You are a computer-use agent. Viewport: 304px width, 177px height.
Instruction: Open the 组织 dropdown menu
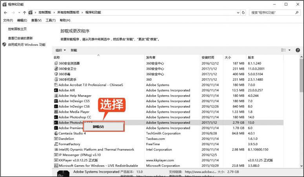click(60, 51)
